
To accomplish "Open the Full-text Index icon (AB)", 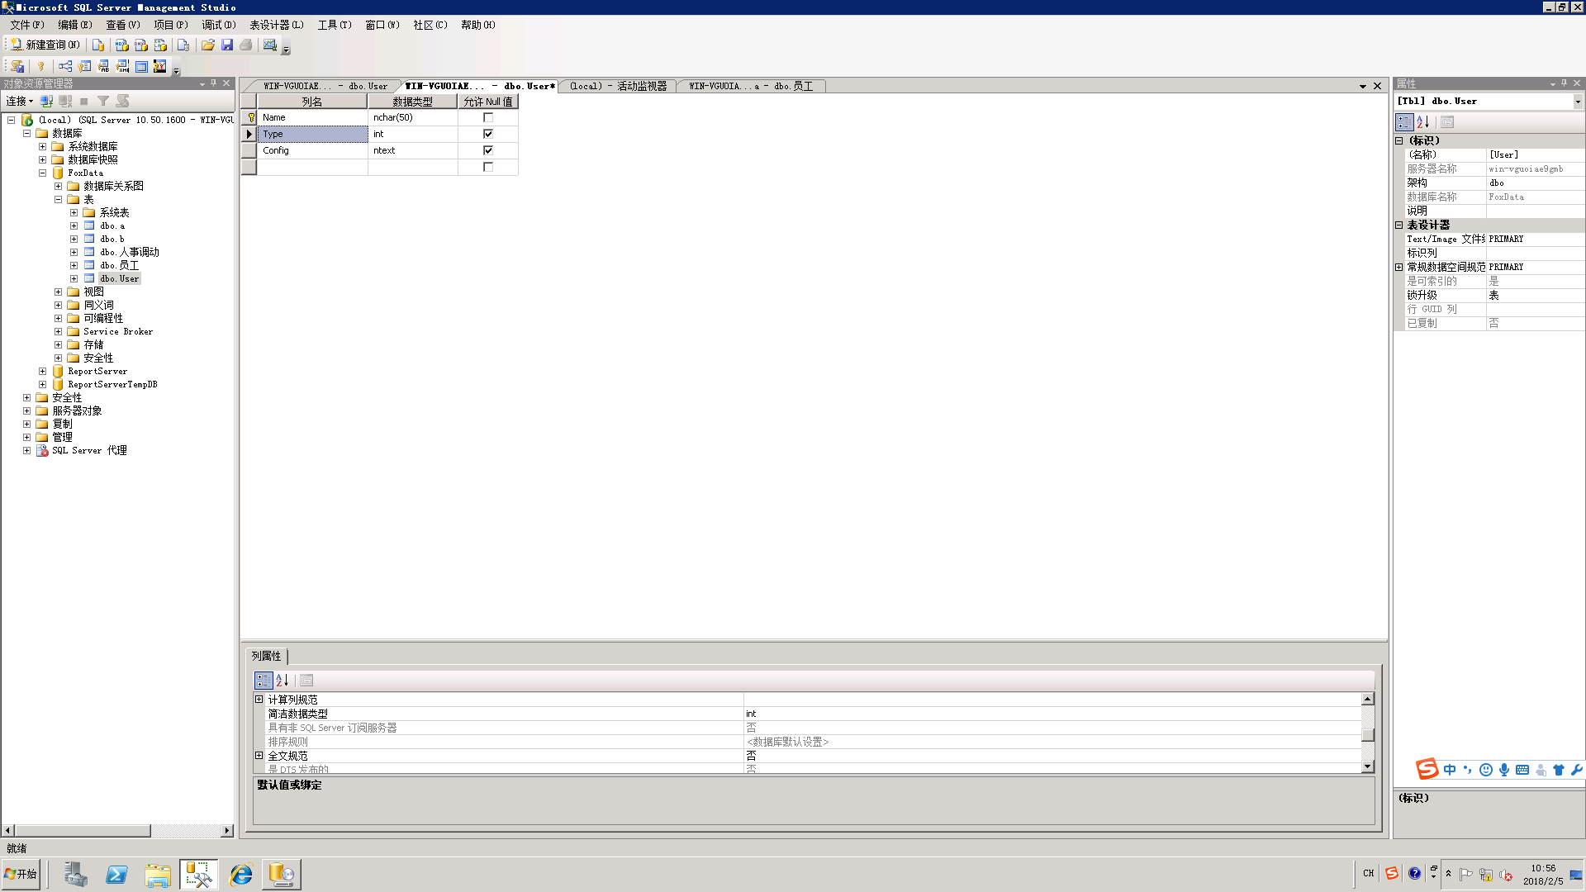I will pyautogui.click(x=103, y=66).
